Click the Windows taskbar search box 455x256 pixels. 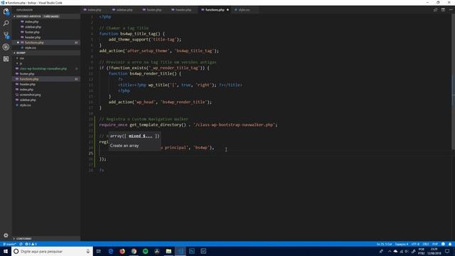click(52, 251)
